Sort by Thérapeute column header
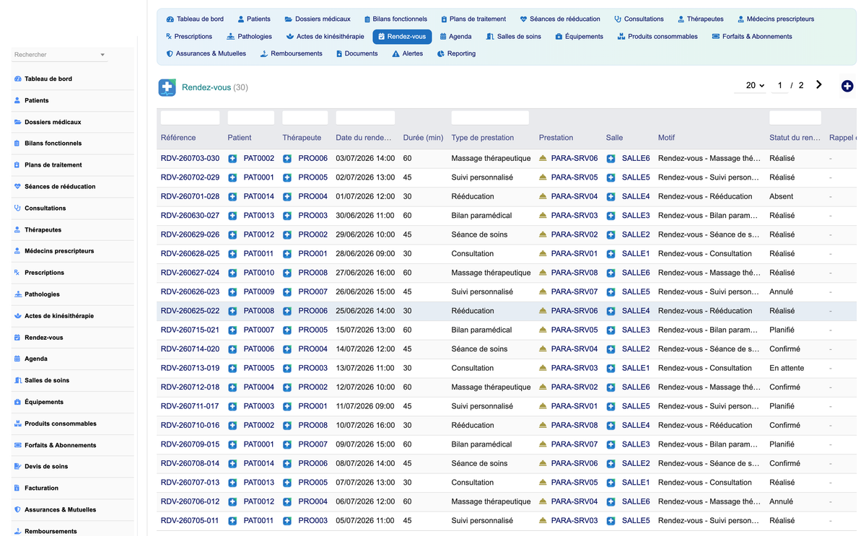The width and height of the screenshot is (866, 536). click(x=302, y=138)
